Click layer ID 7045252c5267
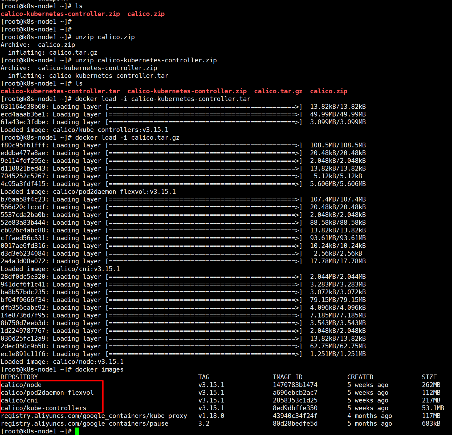Screen dimensions: 452x435 [23, 176]
